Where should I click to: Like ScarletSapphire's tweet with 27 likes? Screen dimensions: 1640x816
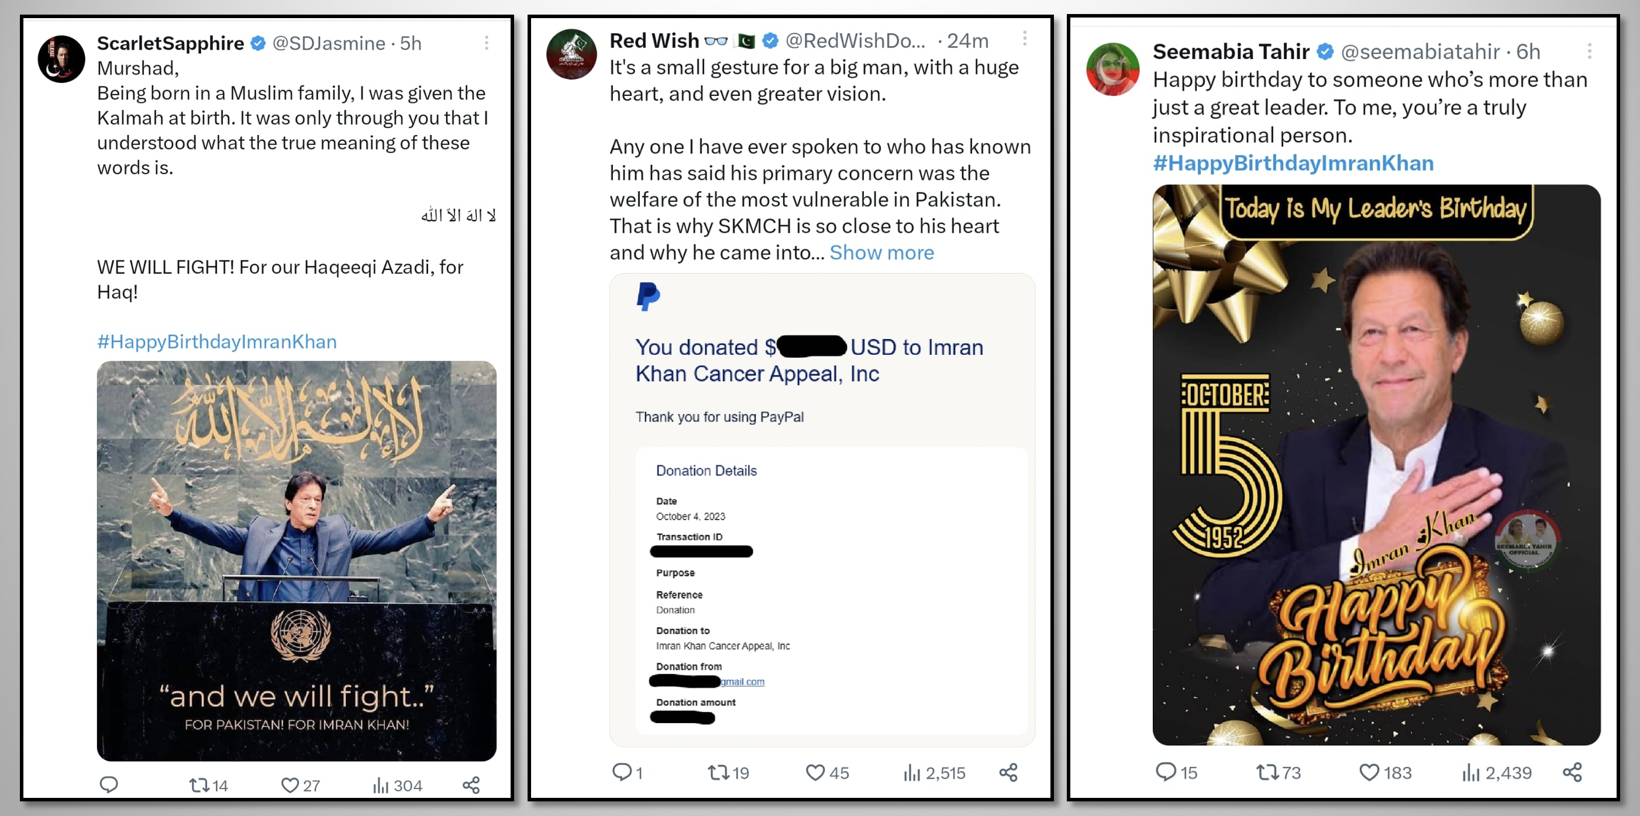click(290, 785)
